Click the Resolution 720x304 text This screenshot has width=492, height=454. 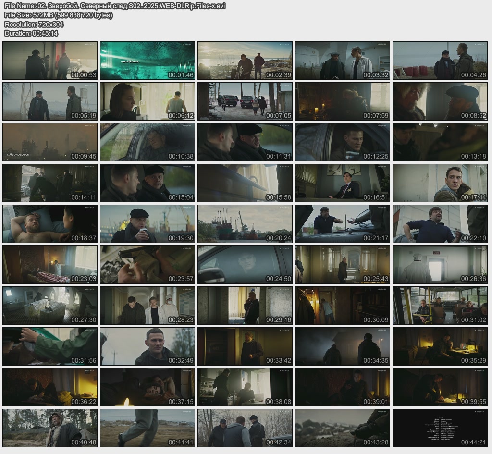point(34,24)
